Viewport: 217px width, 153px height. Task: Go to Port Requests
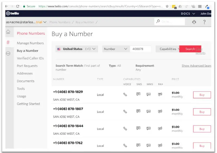pos(27,66)
